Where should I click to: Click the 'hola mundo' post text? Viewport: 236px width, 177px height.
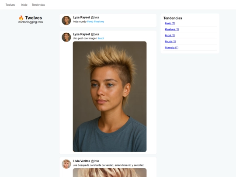80,21
